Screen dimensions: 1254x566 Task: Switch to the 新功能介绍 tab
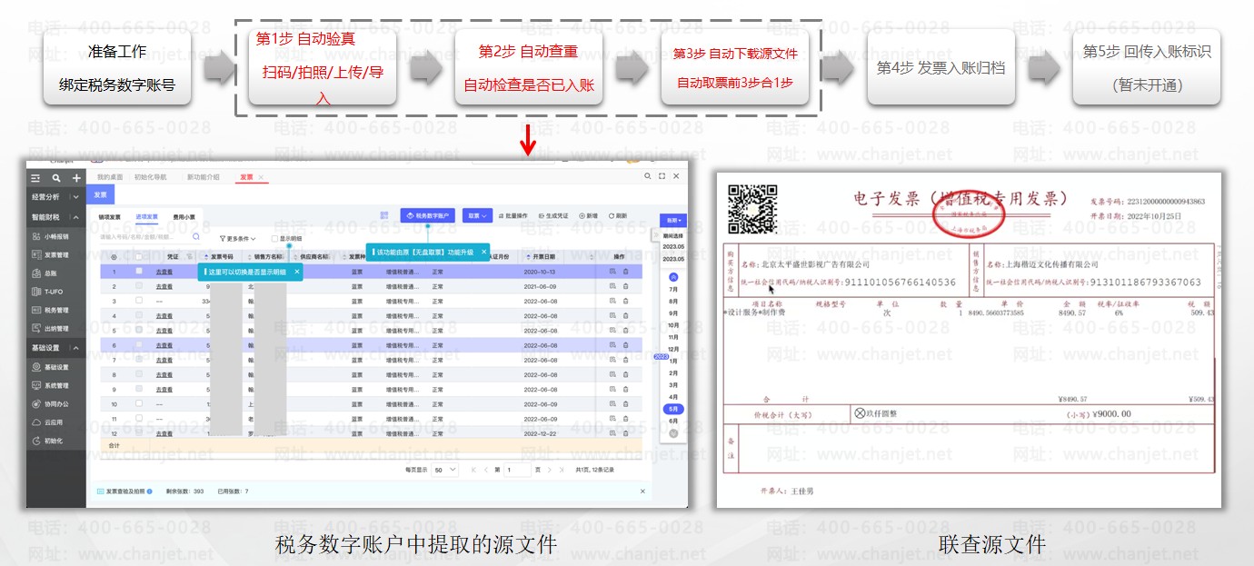point(204,177)
